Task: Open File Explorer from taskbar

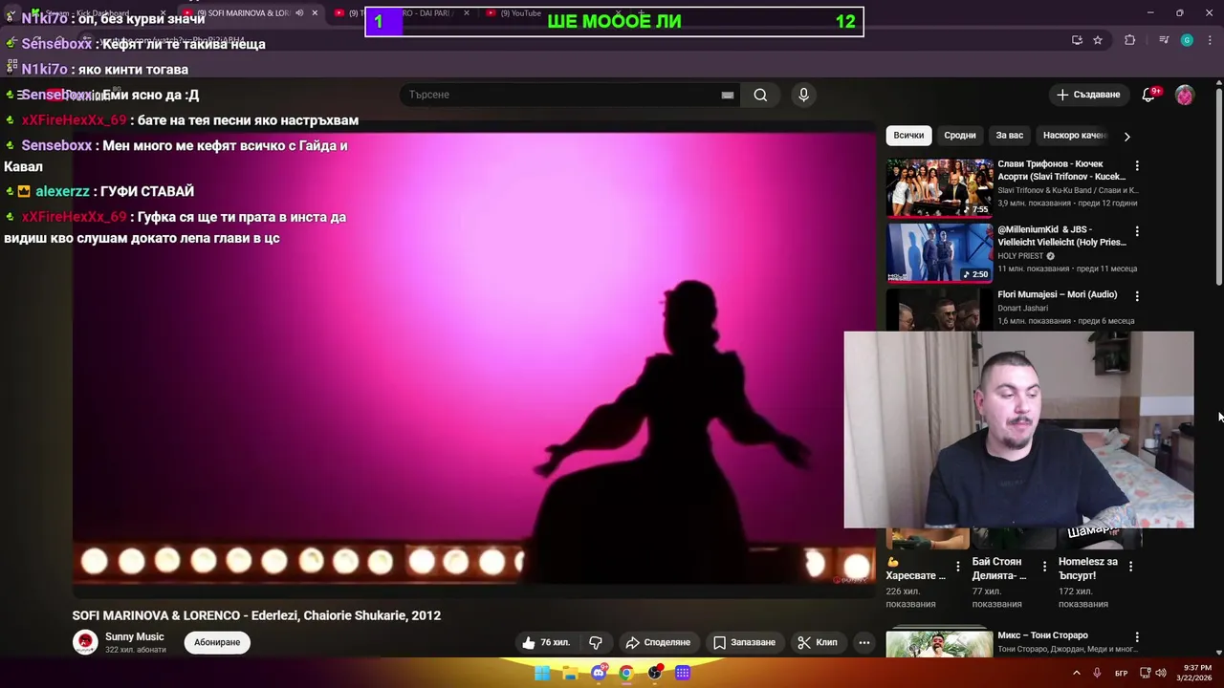Action: pos(570,673)
